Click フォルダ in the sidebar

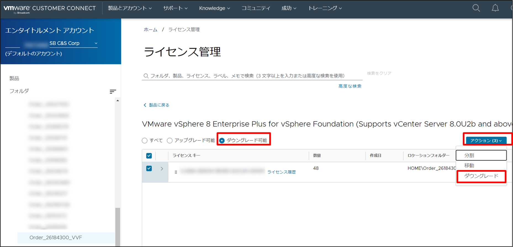(x=19, y=91)
